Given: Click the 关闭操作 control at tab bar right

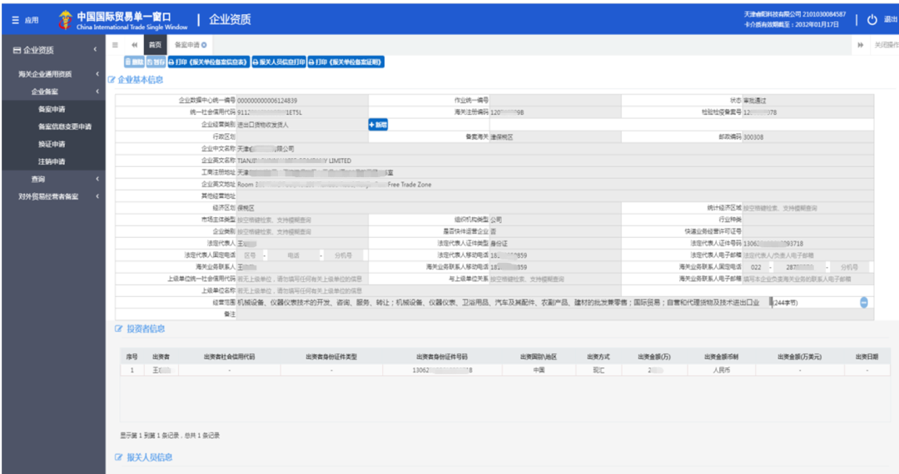Looking at the screenshot, I should point(886,45).
